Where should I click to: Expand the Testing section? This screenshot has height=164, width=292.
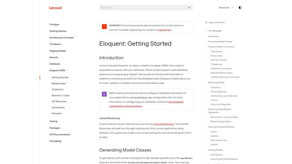tap(53, 121)
